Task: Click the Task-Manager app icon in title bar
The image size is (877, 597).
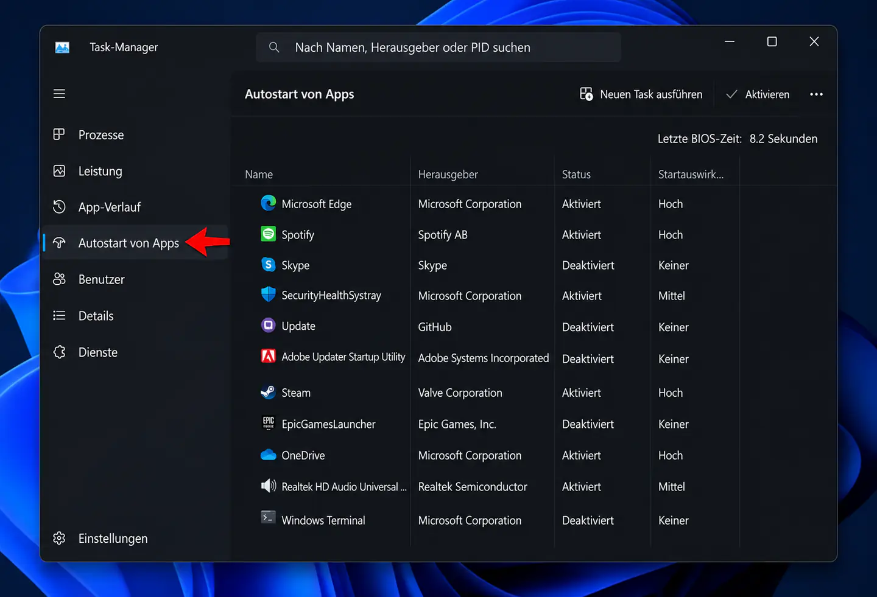Action: point(62,47)
